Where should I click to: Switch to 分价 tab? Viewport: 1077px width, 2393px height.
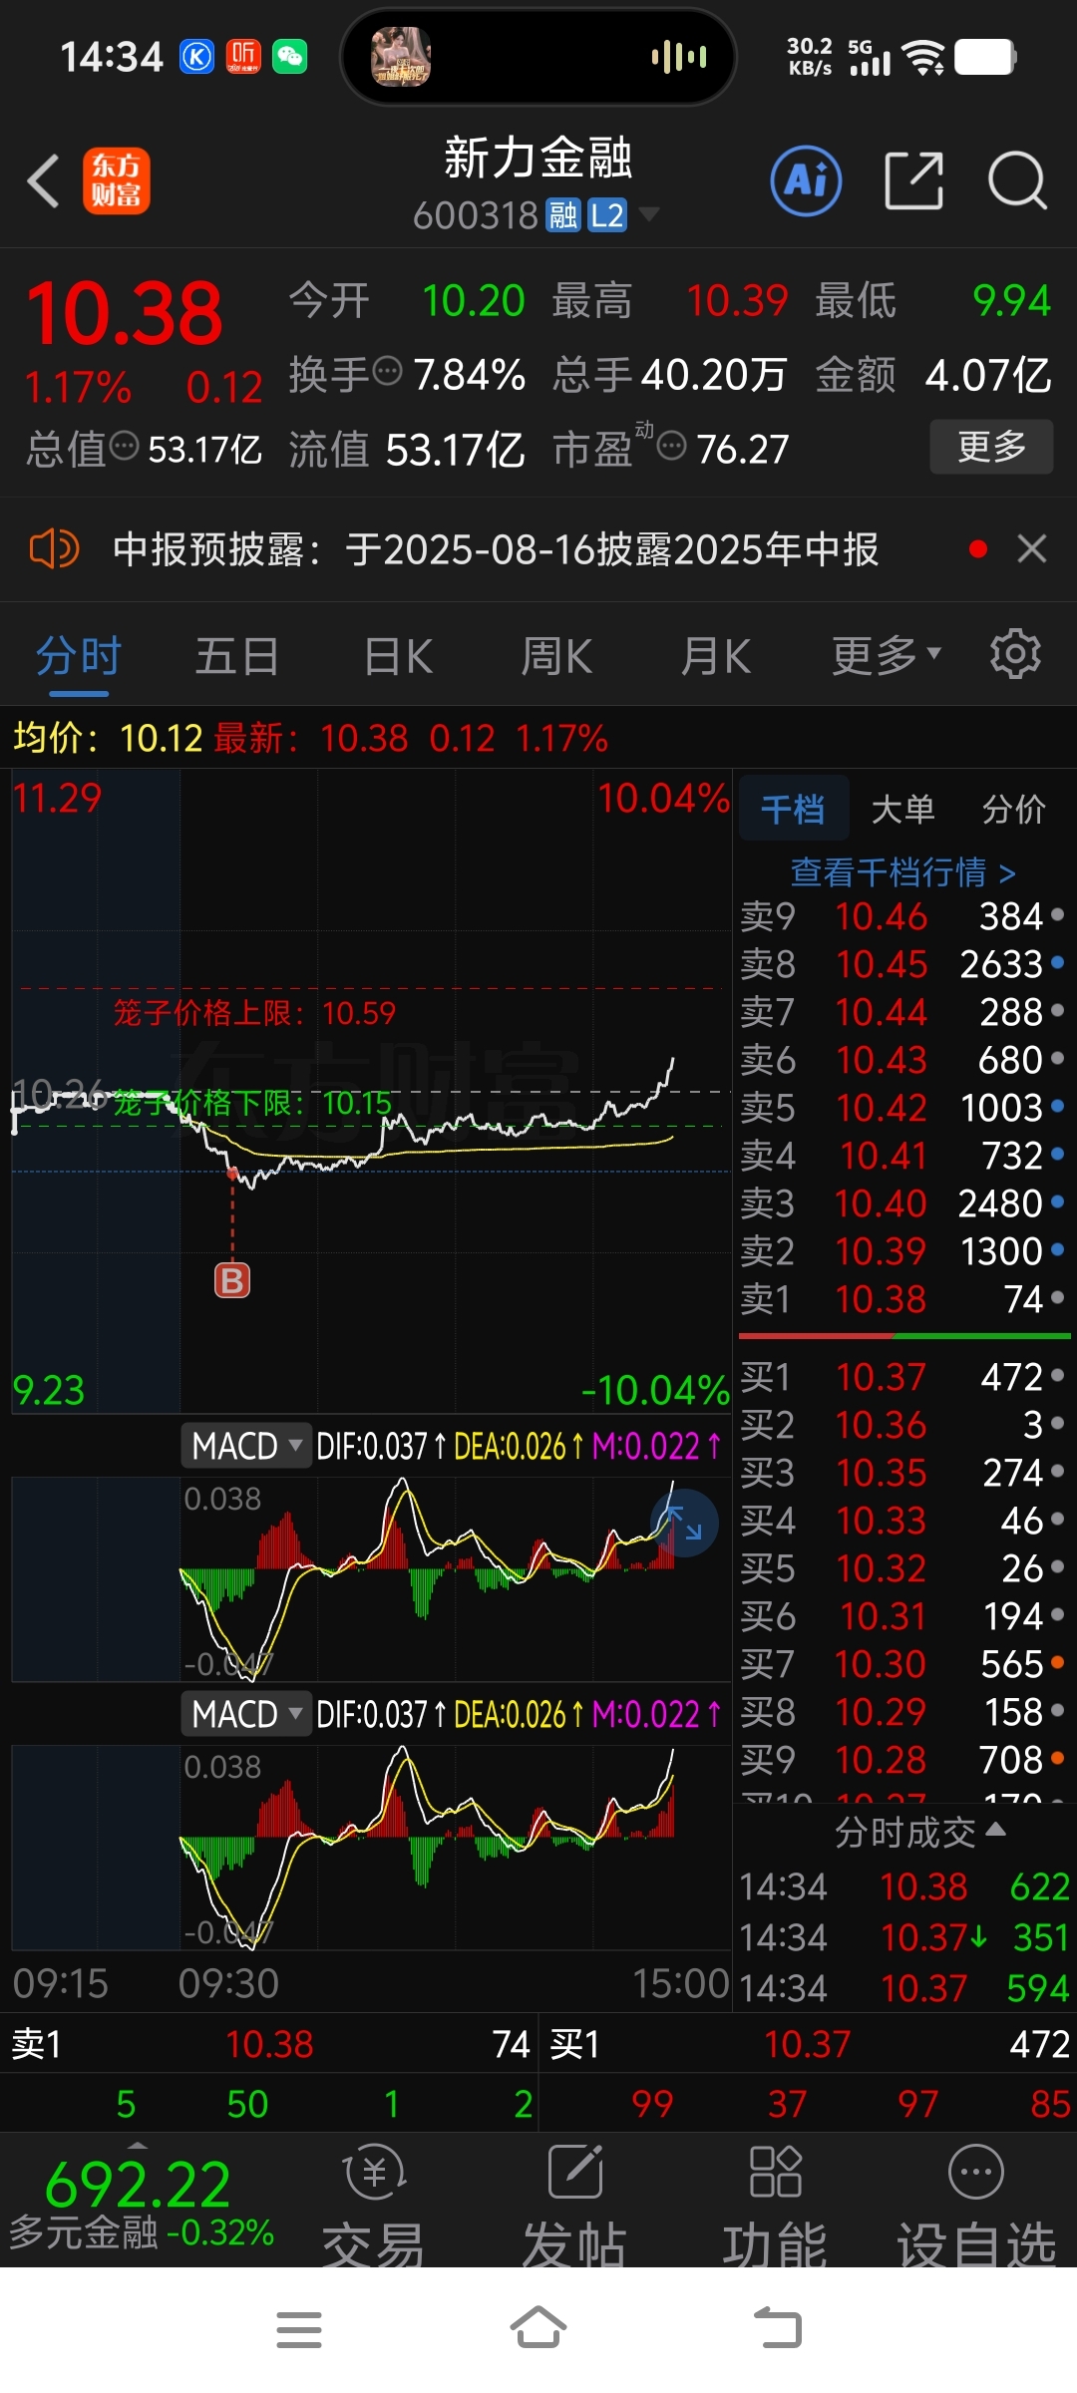(1014, 809)
